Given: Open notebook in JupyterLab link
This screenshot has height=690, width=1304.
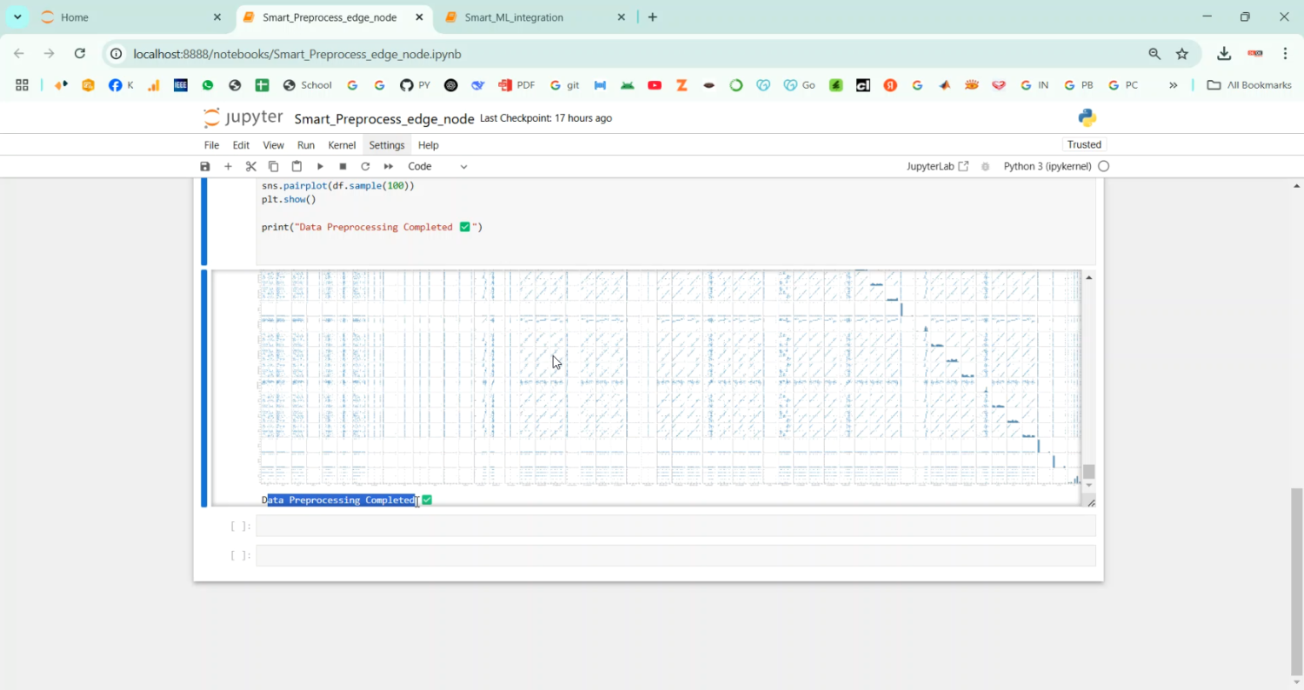Looking at the screenshot, I should point(936,166).
